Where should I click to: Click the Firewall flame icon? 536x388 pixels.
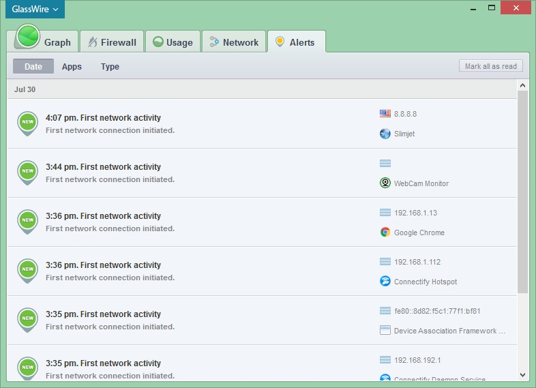pyautogui.click(x=92, y=42)
